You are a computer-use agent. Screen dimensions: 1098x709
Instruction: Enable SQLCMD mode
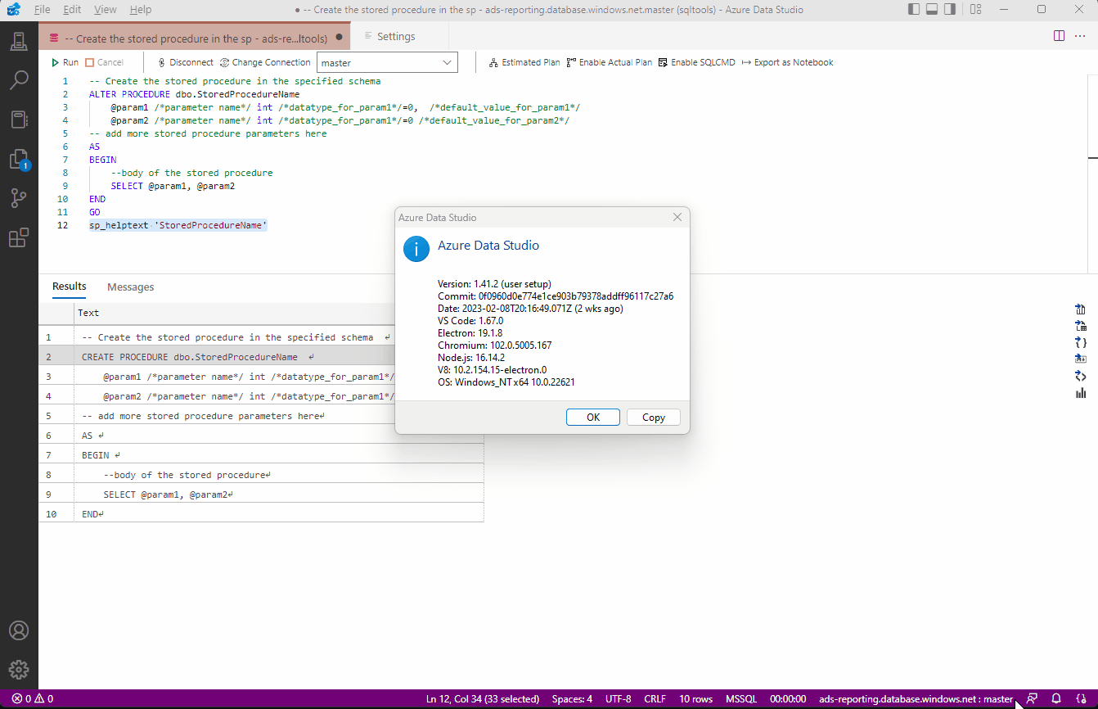click(696, 61)
